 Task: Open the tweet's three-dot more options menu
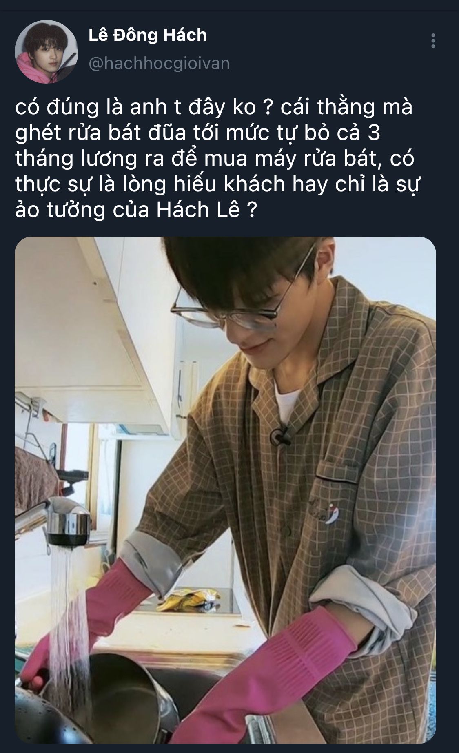click(x=433, y=41)
